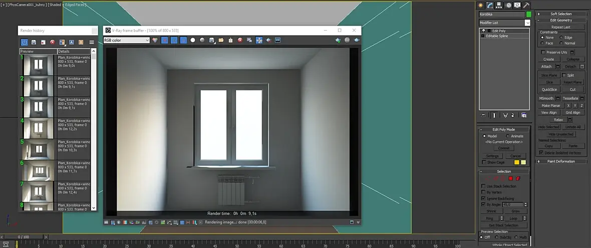This screenshot has height=248, width=591.
Task: Open the Render history options menu icon
Action: tap(92, 42)
